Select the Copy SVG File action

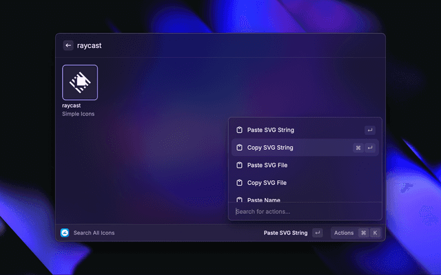coord(266,183)
